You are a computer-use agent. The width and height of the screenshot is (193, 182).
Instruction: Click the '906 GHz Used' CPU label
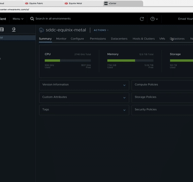[x=49, y=66]
